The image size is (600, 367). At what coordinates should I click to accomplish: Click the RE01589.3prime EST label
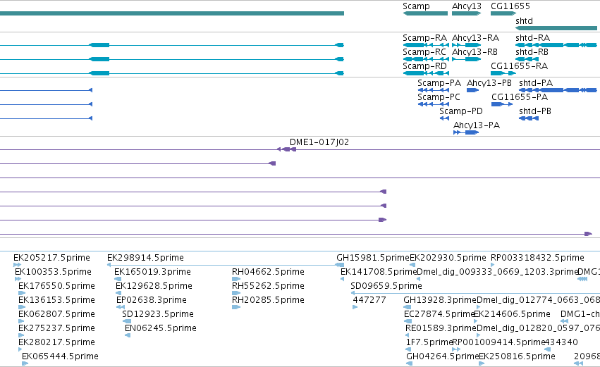point(441,328)
